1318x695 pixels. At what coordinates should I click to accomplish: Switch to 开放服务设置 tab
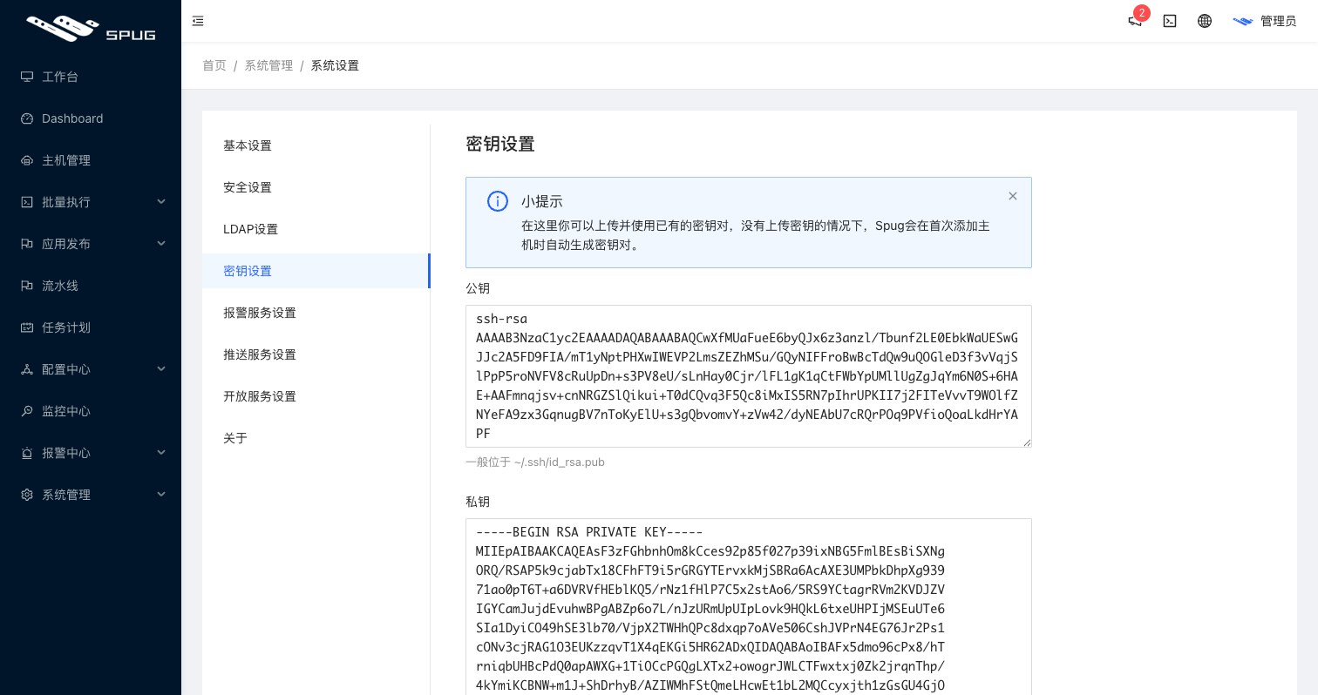(316, 396)
